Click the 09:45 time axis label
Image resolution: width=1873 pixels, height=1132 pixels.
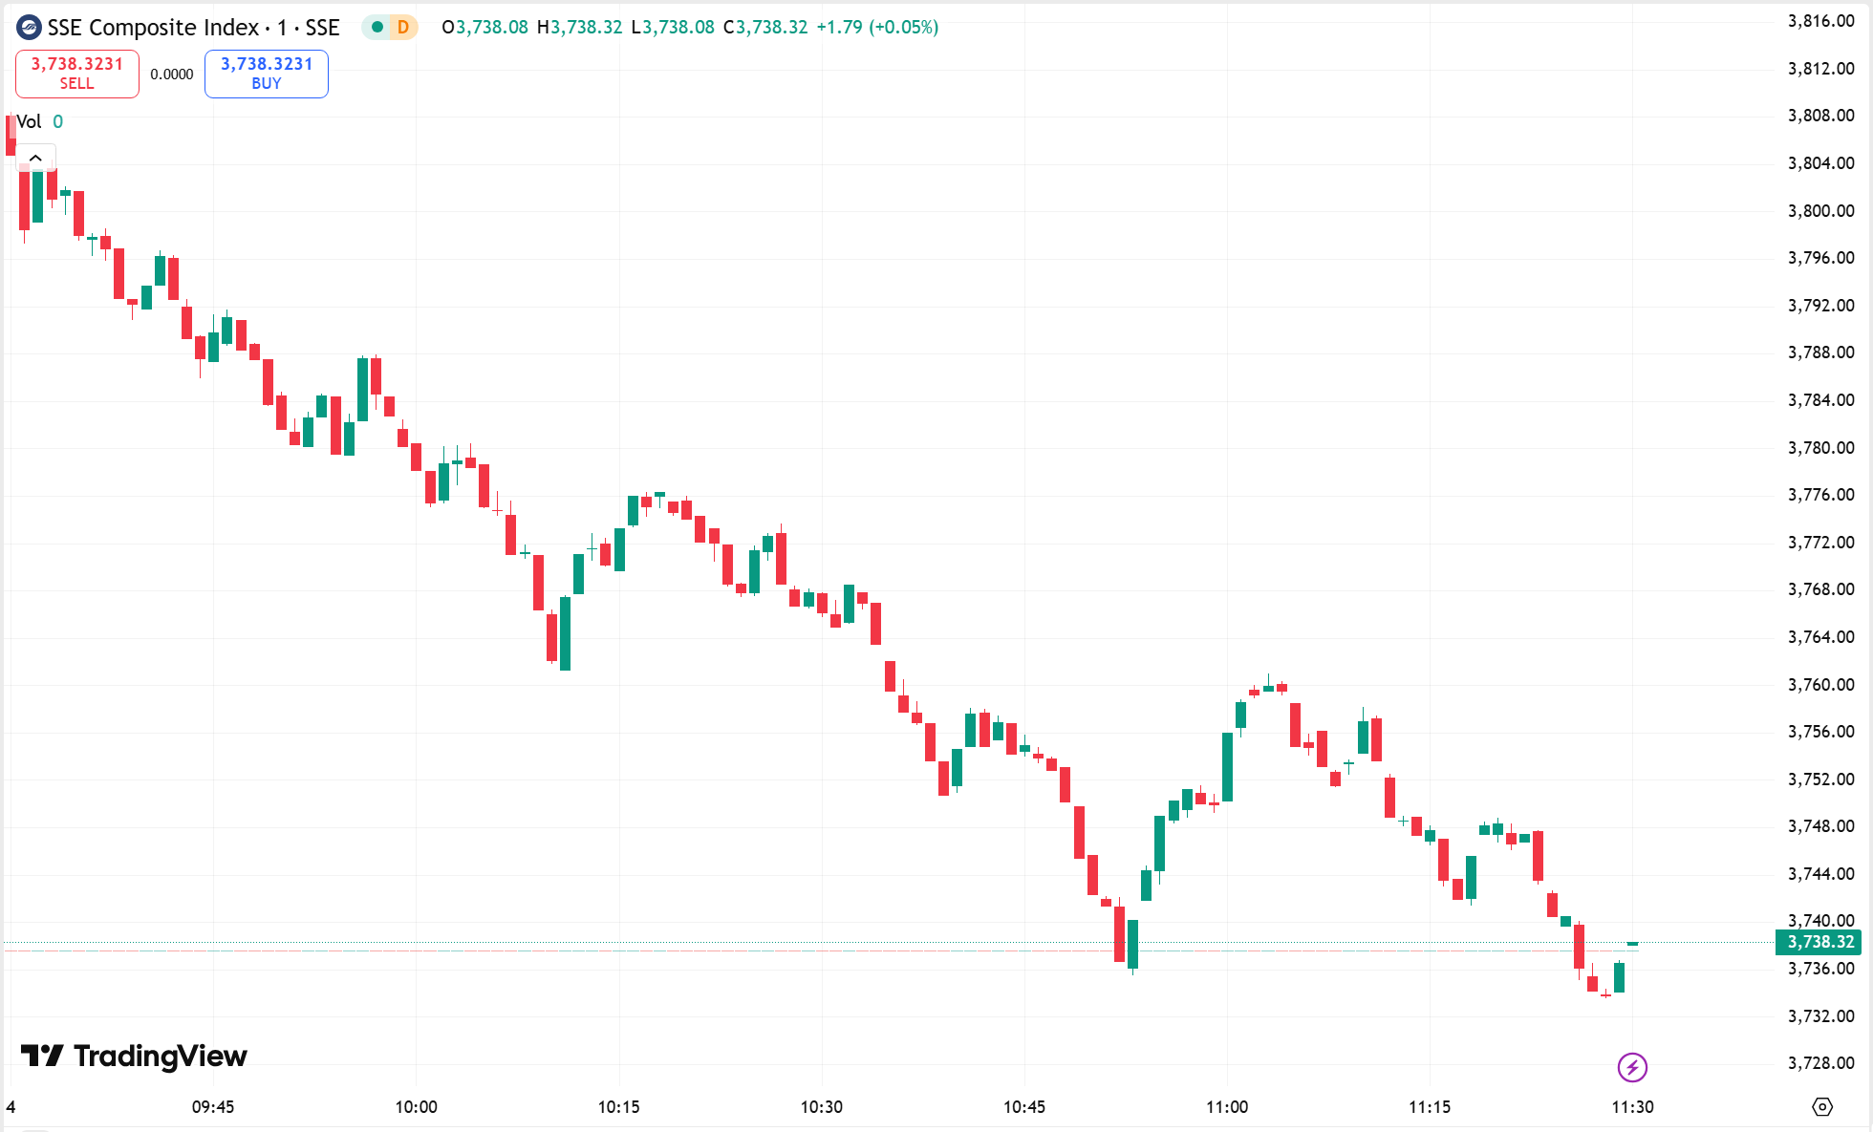(x=213, y=1107)
